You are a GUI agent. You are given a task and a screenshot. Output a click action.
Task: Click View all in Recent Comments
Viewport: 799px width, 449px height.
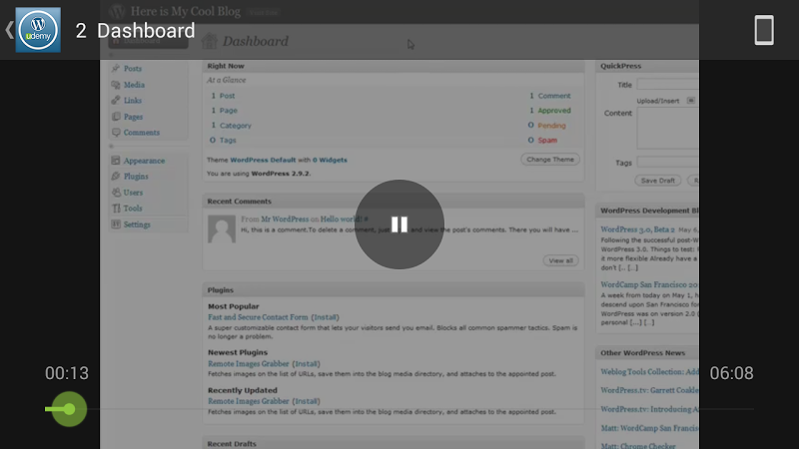click(560, 260)
